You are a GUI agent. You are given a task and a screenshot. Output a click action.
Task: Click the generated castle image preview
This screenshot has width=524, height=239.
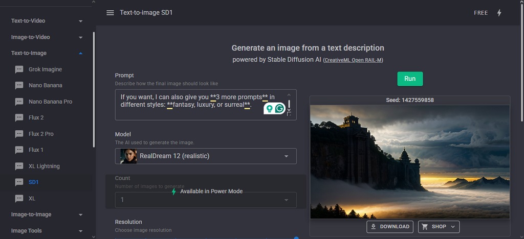click(x=410, y=161)
